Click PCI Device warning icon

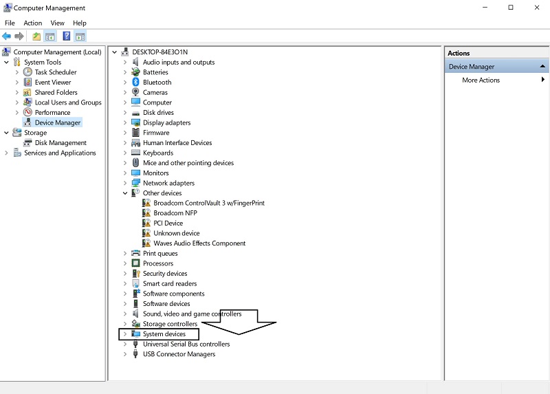coord(146,223)
